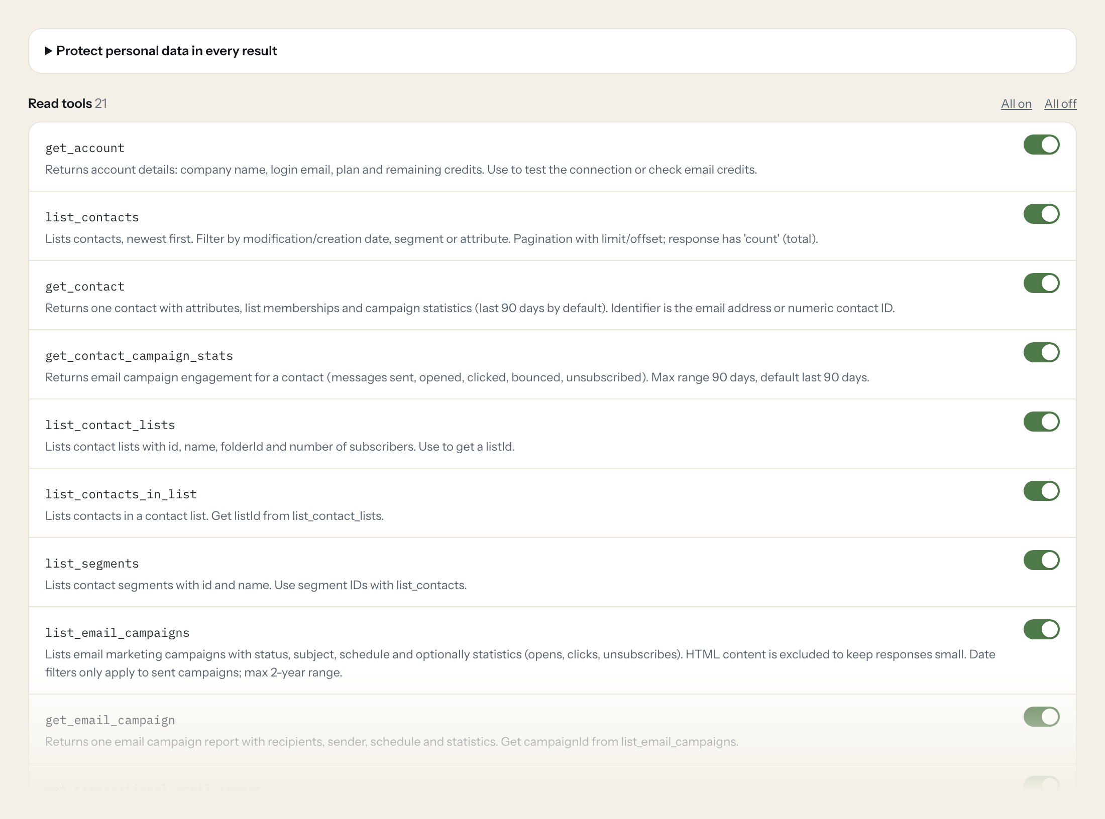
Task: Disable list_contacts_in_list toggle
Action: pyautogui.click(x=1041, y=491)
